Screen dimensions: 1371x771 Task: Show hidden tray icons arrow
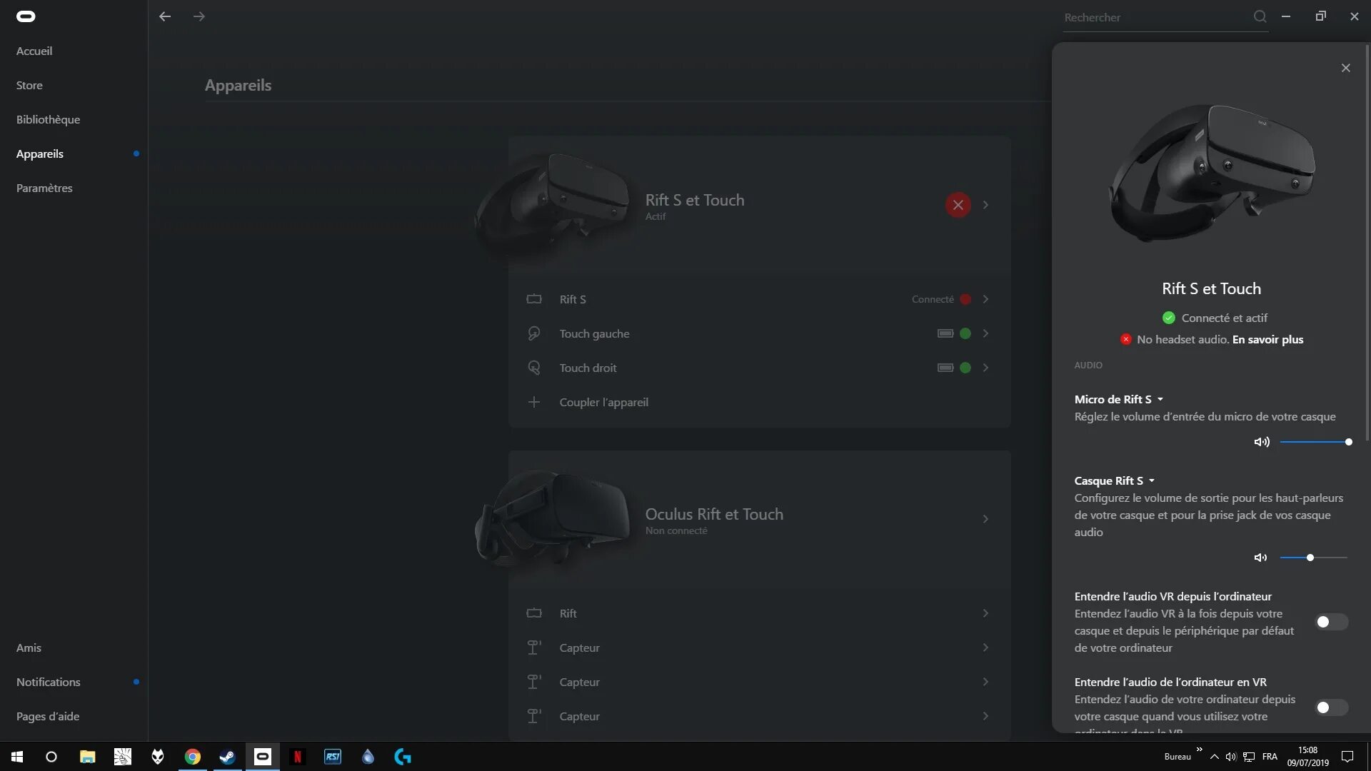1214,757
